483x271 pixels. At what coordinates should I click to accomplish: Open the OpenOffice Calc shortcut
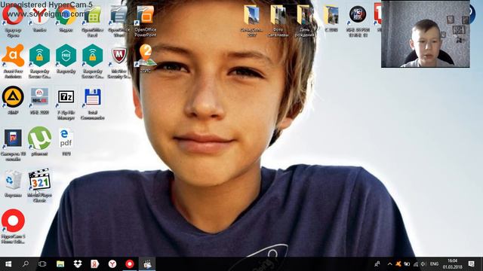(x=92, y=15)
